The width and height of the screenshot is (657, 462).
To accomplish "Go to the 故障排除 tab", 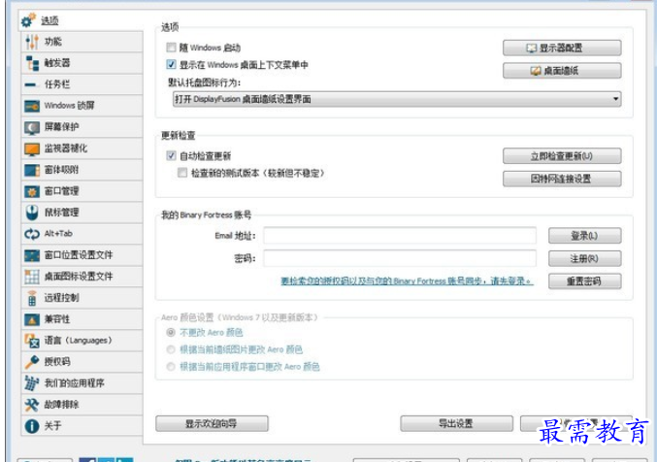I will [x=82, y=405].
